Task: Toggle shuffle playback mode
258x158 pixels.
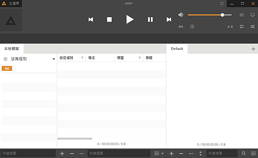Action: pyautogui.click(x=252, y=27)
